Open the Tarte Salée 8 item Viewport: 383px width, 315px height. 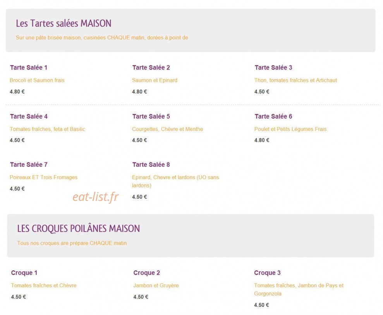(151, 165)
